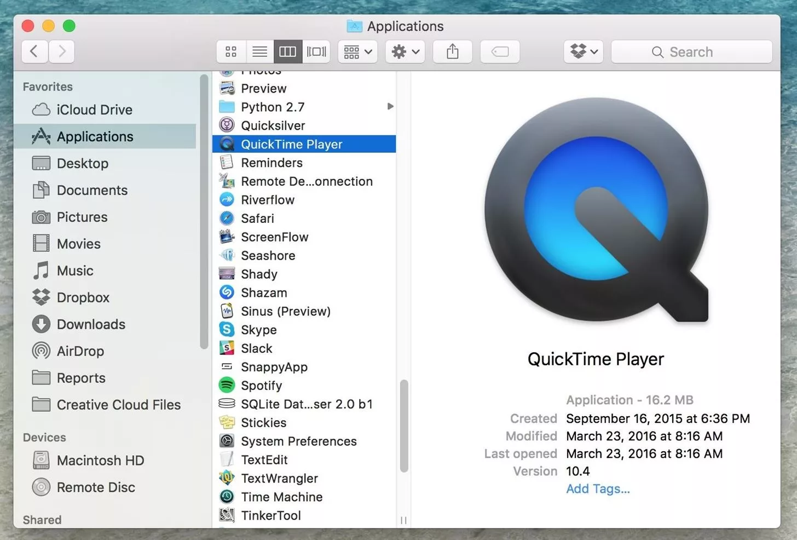Open iCloud Drive from Favorites
The image size is (797, 540).
pyautogui.click(x=94, y=110)
